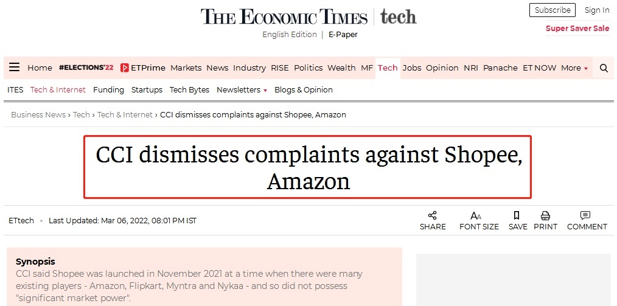Expand the More dropdown menu

pos(574,68)
